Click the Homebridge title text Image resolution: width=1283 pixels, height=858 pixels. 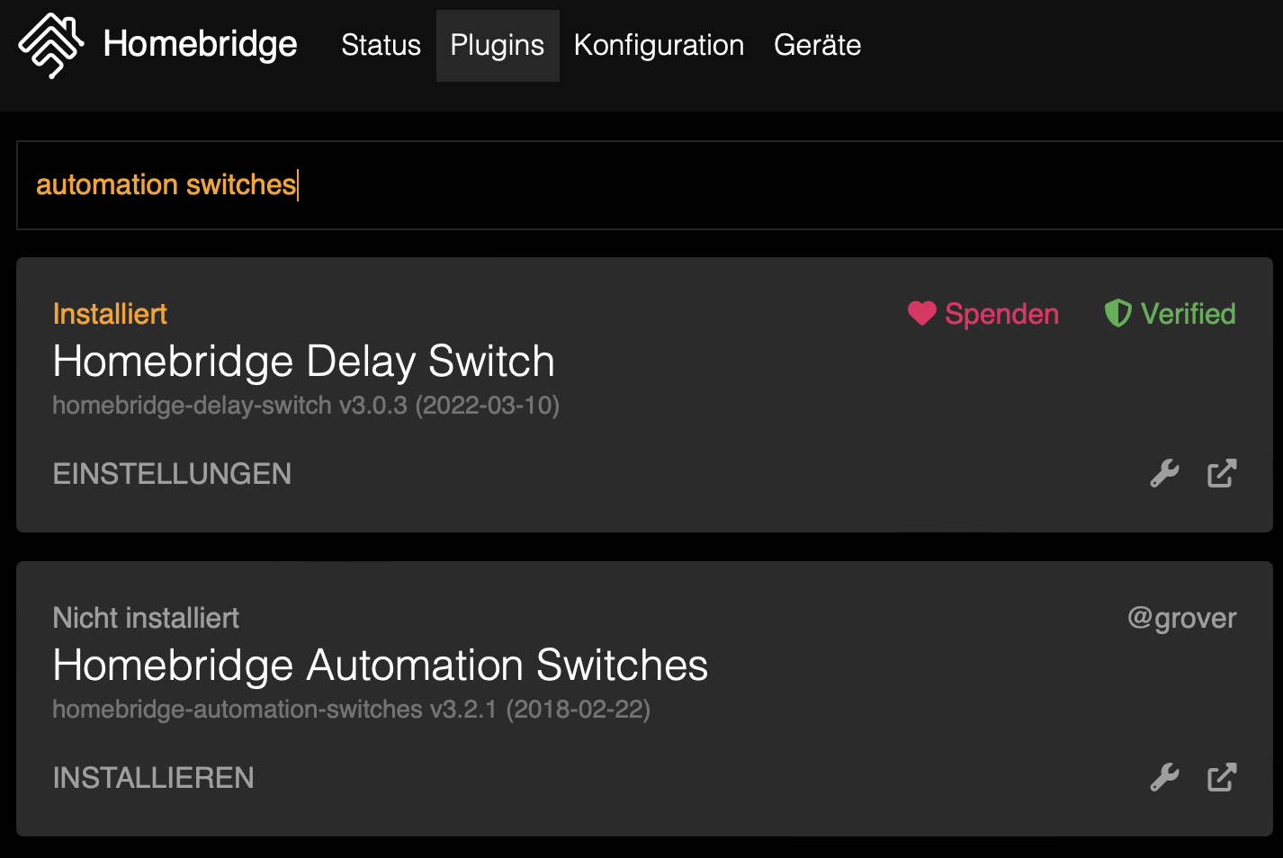pos(200,44)
